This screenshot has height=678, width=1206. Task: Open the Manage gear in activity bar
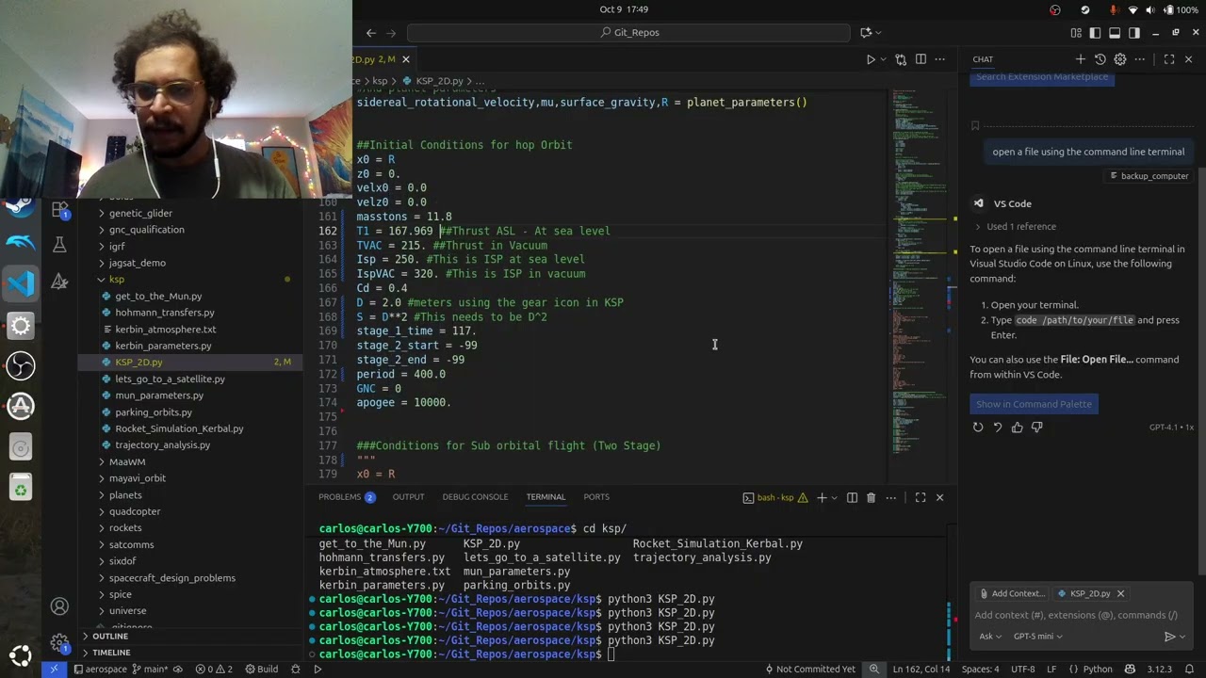coord(59,643)
